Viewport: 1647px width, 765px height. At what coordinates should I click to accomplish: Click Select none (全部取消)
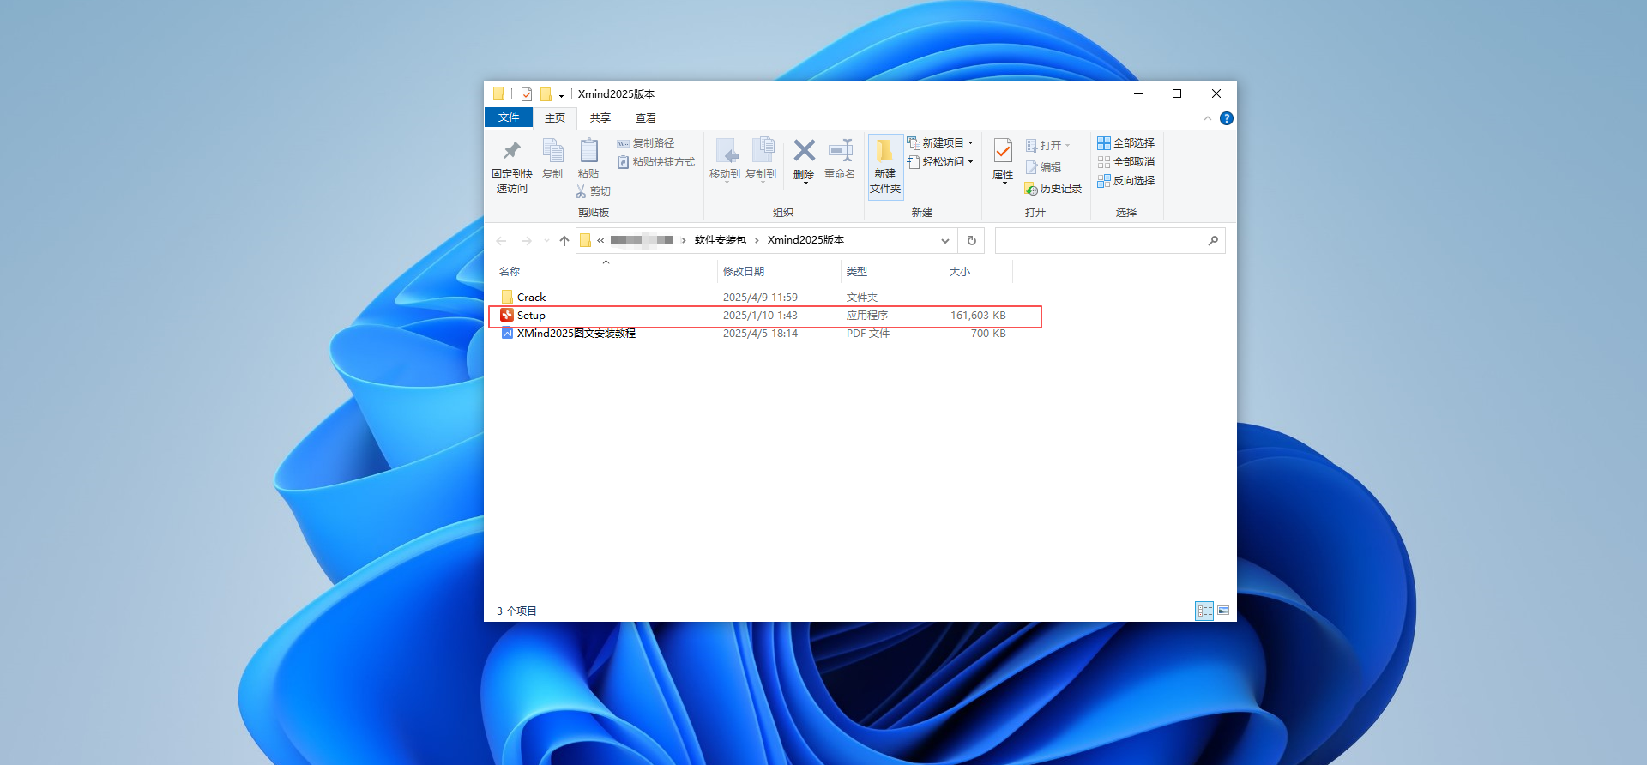pos(1125,162)
